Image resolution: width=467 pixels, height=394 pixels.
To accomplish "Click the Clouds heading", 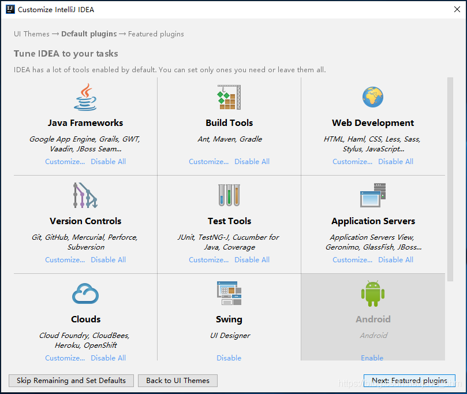I will 86,319.
